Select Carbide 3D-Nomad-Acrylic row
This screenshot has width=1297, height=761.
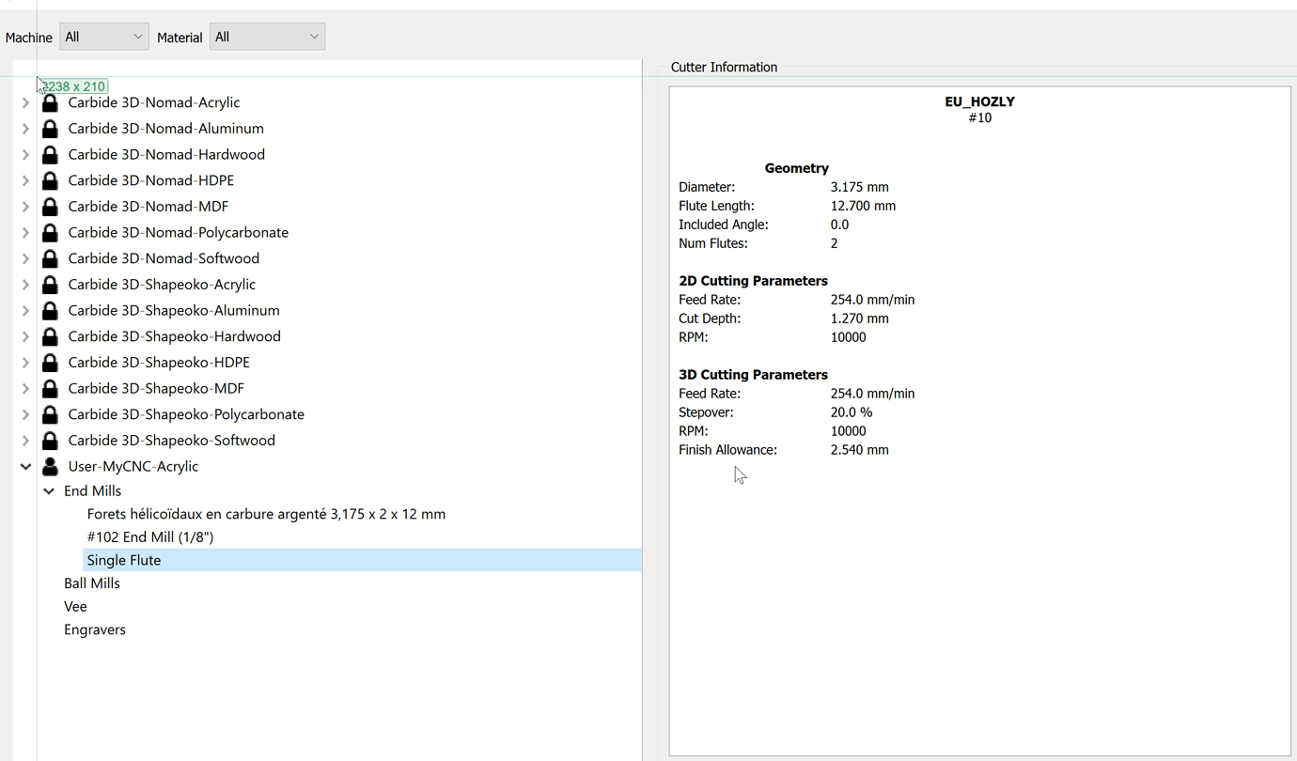tap(154, 102)
